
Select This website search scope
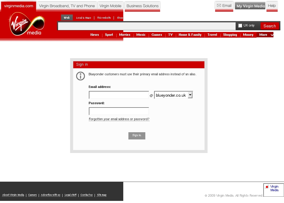104,18
